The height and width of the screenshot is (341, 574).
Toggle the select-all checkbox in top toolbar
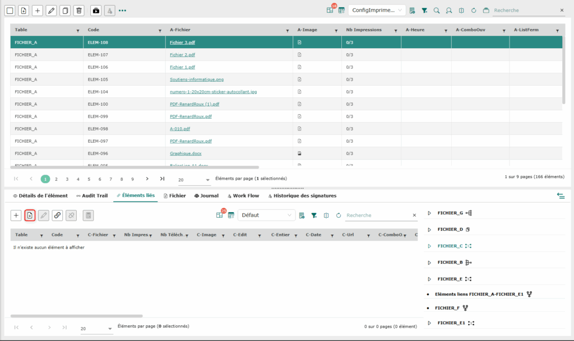(x=10, y=11)
